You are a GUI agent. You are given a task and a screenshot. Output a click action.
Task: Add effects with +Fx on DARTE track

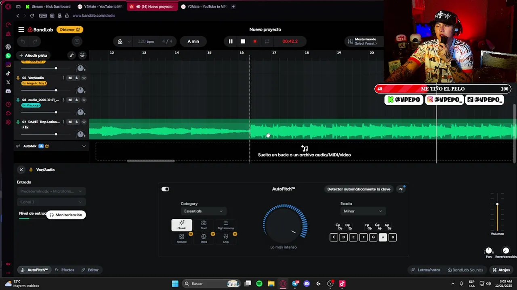(25, 127)
